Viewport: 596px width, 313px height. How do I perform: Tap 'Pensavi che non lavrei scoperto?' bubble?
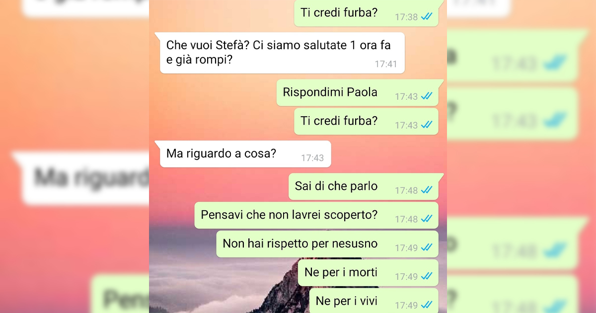pyautogui.click(x=316, y=215)
